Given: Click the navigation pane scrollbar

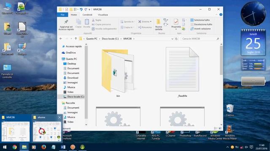Looking at the screenshot, I should click(x=86, y=82).
